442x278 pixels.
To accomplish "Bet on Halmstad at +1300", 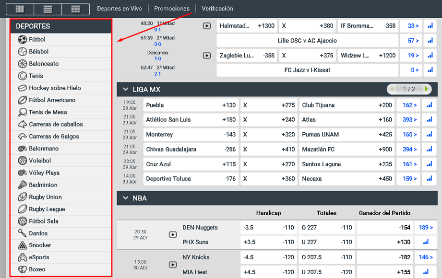I will point(247,26).
